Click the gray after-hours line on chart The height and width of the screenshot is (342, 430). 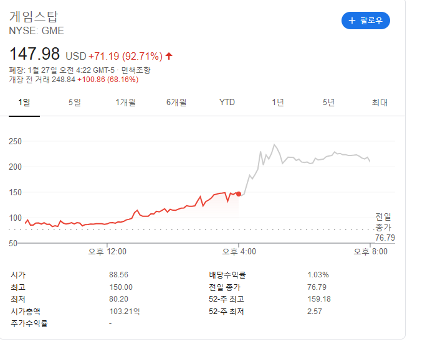312,161
